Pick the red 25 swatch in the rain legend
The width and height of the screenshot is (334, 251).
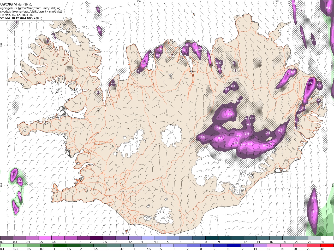click(x=313, y=245)
